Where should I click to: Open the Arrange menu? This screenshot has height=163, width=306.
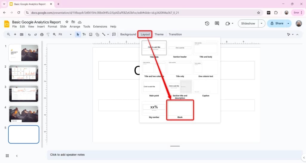pyautogui.click(x=75, y=27)
